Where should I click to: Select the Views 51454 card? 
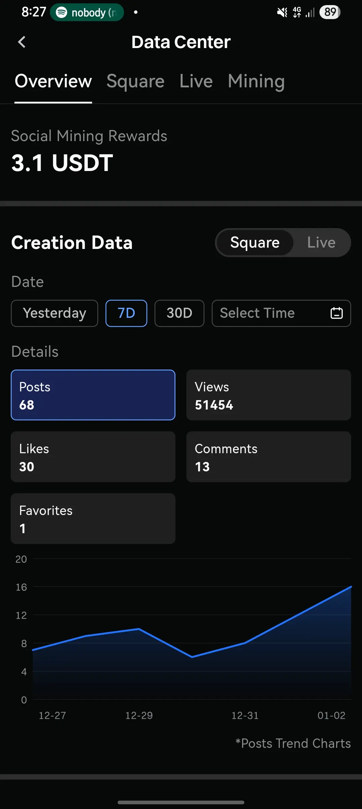point(268,395)
